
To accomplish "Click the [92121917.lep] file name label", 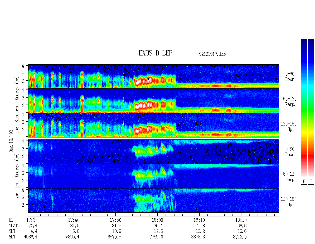I will (212, 54).
